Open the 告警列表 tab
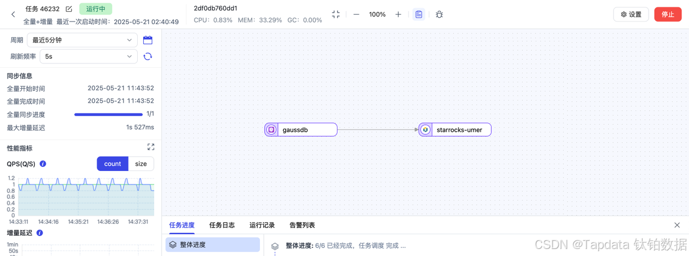The image size is (689, 256). pyautogui.click(x=302, y=225)
